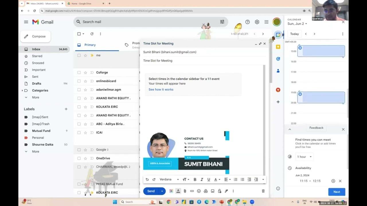Mark ABC - Aditya Birla email important
The image size is (367, 206).
click(92, 124)
